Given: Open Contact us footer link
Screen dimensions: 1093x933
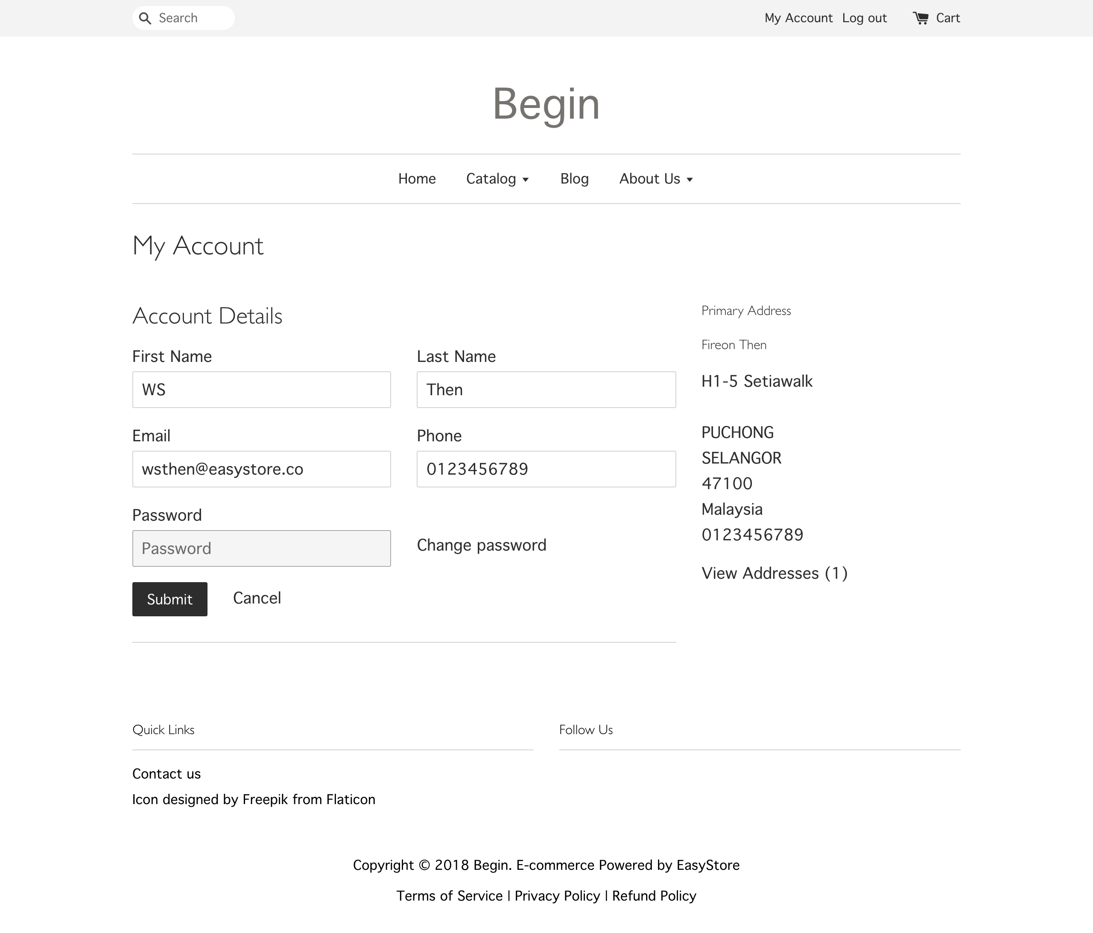Looking at the screenshot, I should pyautogui.click(x=167, y=774).
